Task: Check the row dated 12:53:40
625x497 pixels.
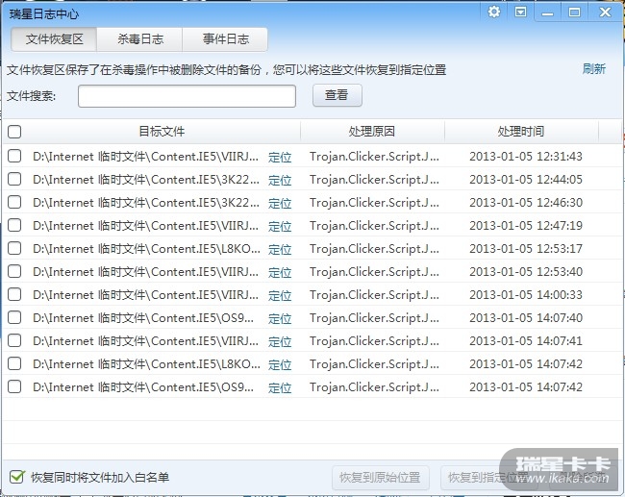Action: (14, 271)
